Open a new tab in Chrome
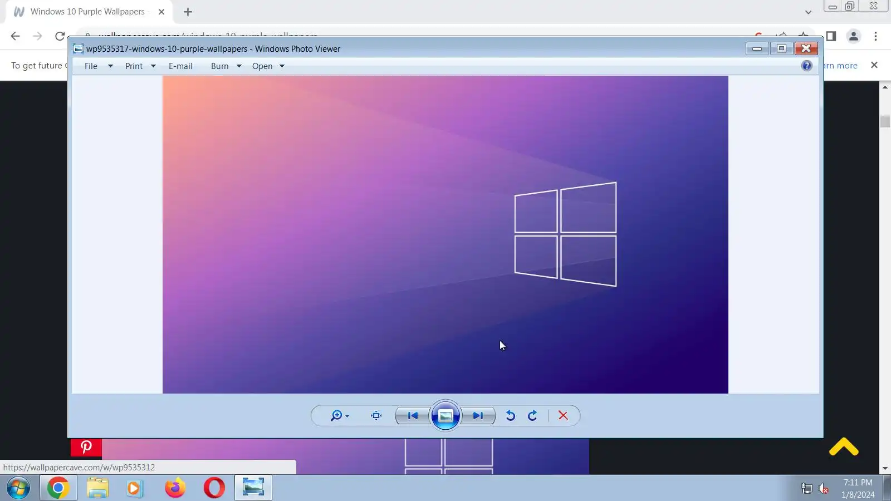The width and height of the screenshot is (891, 501). [188, 12]
